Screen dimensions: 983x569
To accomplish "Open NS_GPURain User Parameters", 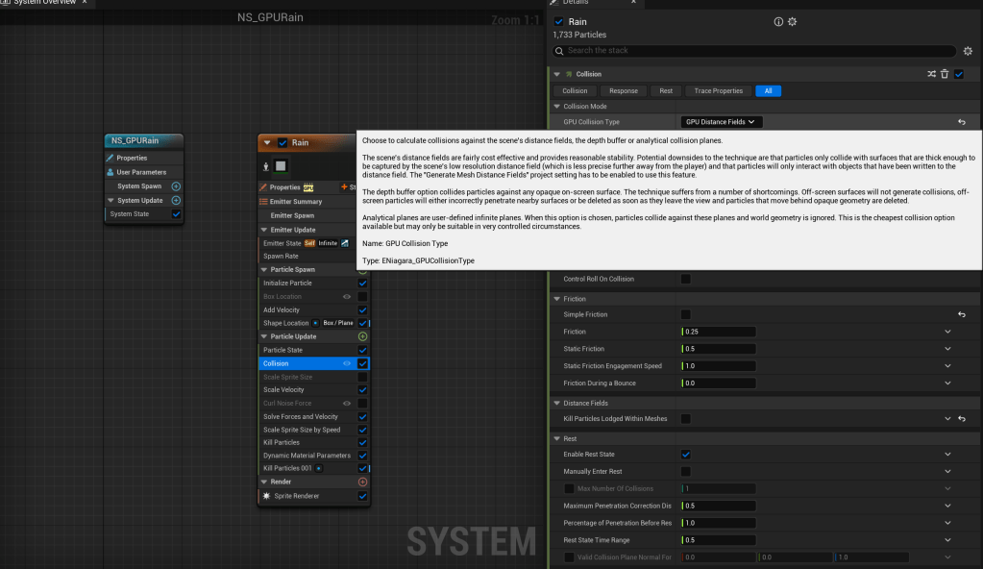I will click(141, 172).
